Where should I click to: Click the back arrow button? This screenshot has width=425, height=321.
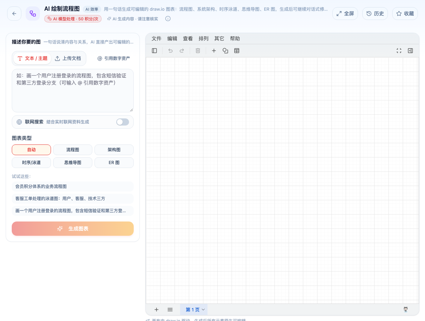14,14
